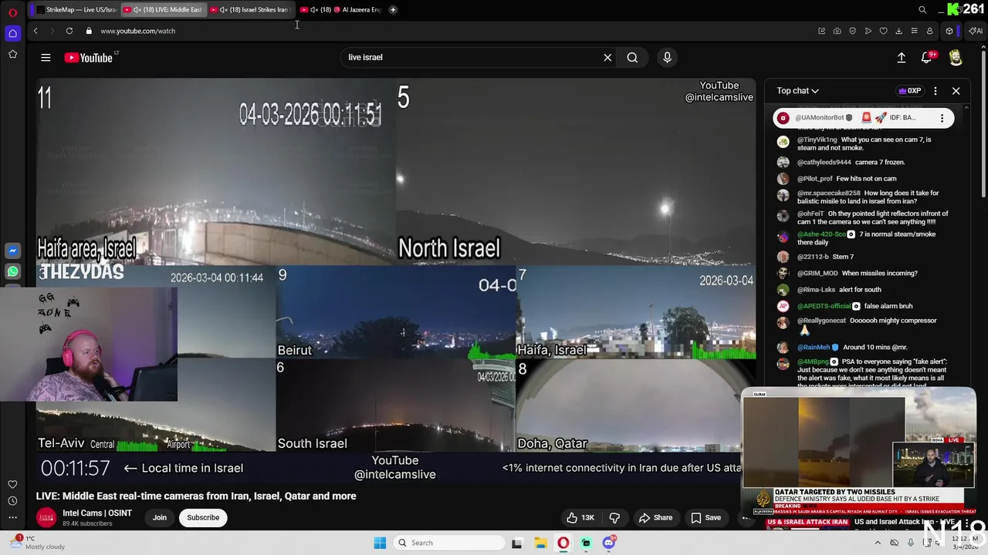Dislike the live stream video

[614, 517]
